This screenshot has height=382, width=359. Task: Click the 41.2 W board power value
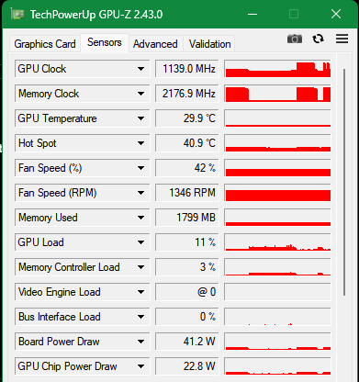click(x=187, y=342)
